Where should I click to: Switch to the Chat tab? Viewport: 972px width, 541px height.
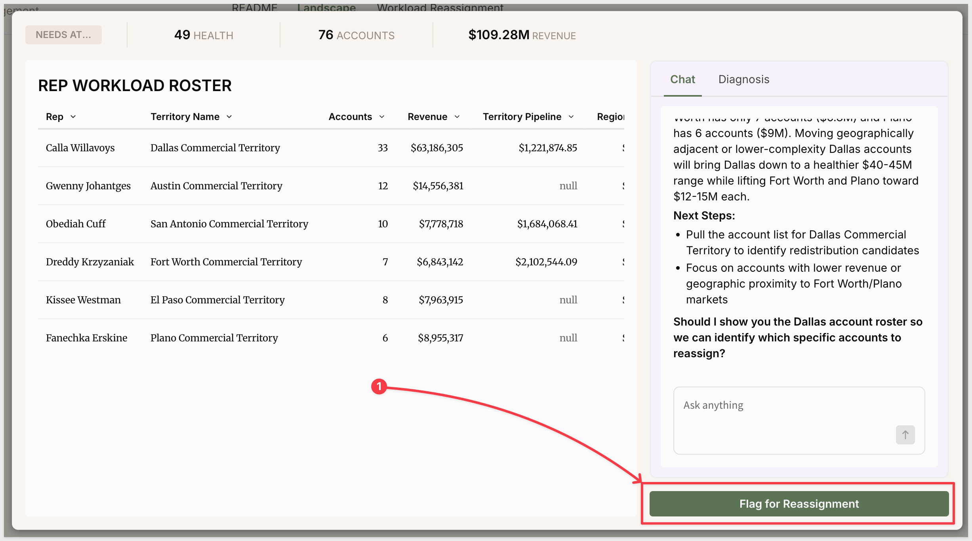point(682,79)
